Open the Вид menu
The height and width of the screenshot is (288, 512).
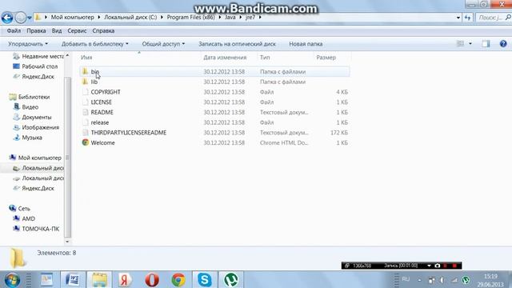[57, 30]
